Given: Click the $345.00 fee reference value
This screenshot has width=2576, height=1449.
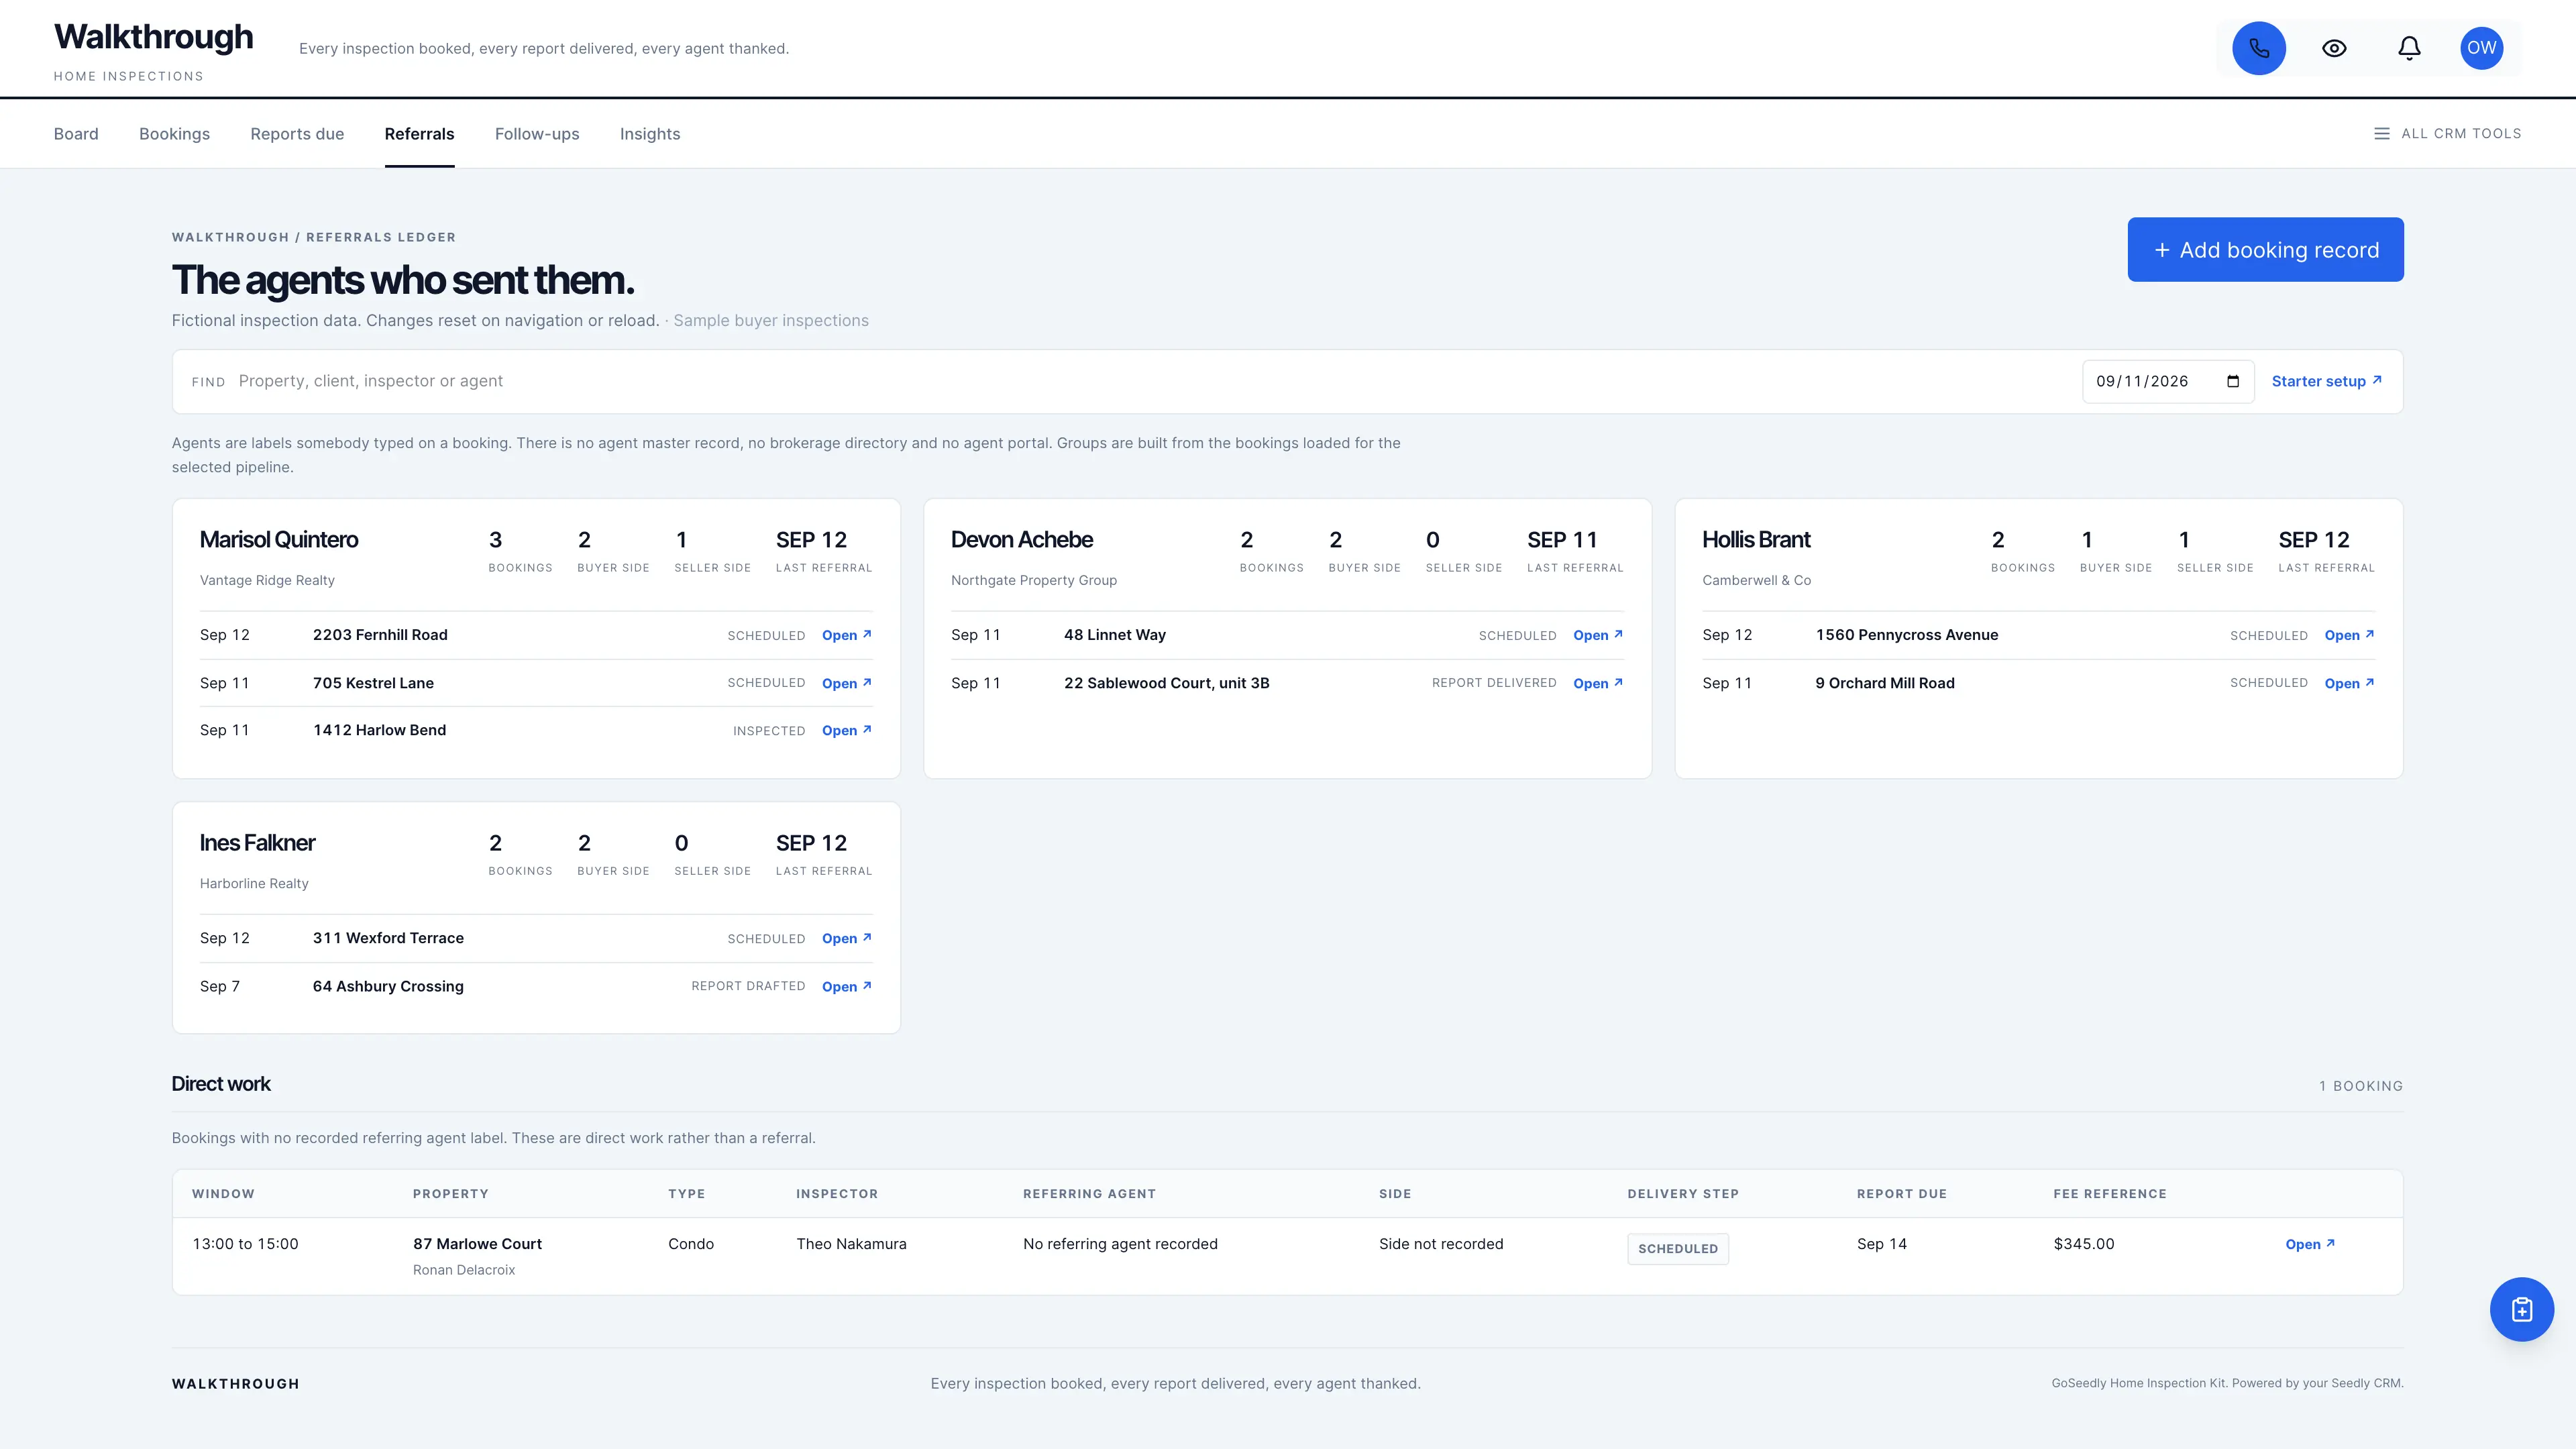Looking at the screenshot, I should (x=2083, y=1243).
